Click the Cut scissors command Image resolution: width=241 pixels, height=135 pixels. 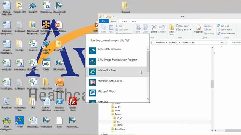click(x=119, y=26)
